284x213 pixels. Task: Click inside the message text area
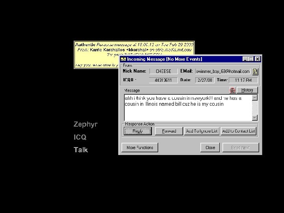188,108
